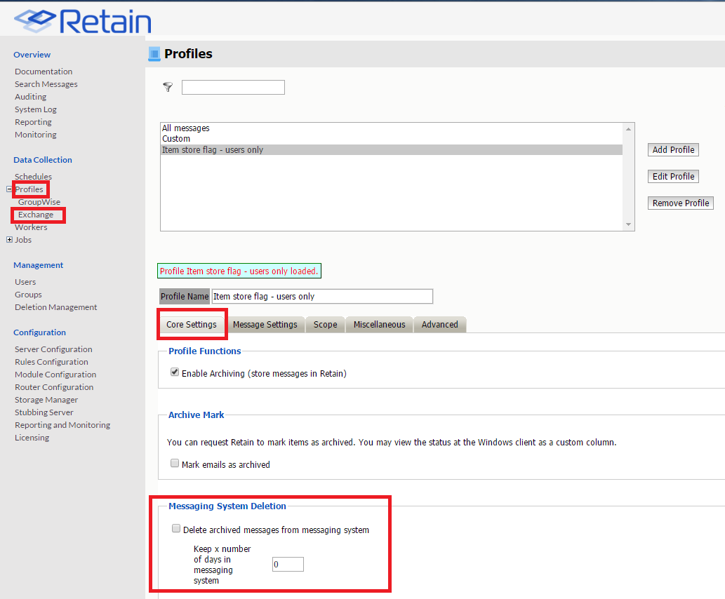Click the blue Profiles page icon
Viewport: 725px width, 599px height.
point(154,53)
